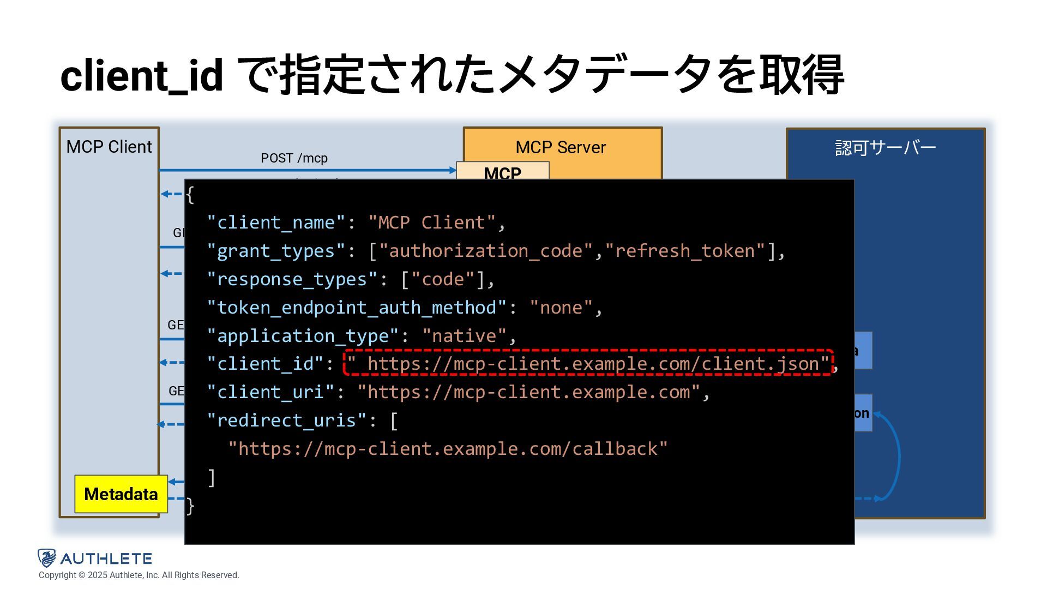Image resolution: width=1047 pixels, height=589 pixels.
Task: Click the POST /mcp arrow label
Action: [x=294, y=158]
